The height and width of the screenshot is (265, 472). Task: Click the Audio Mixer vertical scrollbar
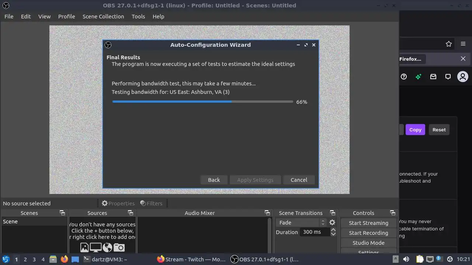[270, 235]
